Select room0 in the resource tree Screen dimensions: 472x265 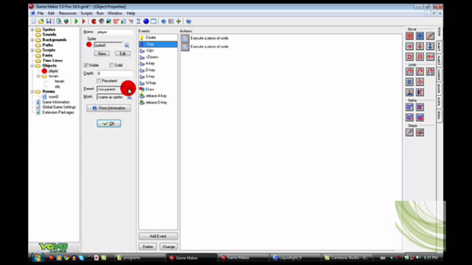coord(53,97)
